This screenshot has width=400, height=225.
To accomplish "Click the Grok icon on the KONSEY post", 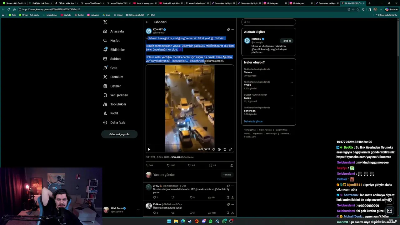I will (228, 30).
